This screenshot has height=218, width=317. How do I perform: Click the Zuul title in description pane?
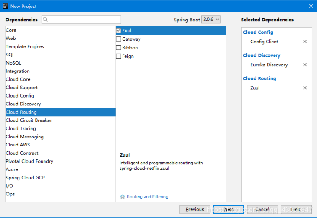(x=125, y=155)
